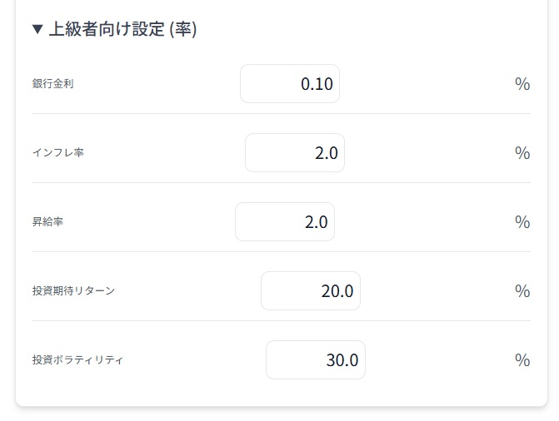Click the 銀行金利 label

click(52, 84)
